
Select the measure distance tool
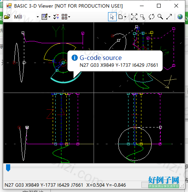coord(169,17)
